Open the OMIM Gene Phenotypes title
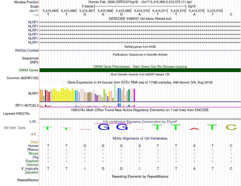 click(x=140, y=66)
